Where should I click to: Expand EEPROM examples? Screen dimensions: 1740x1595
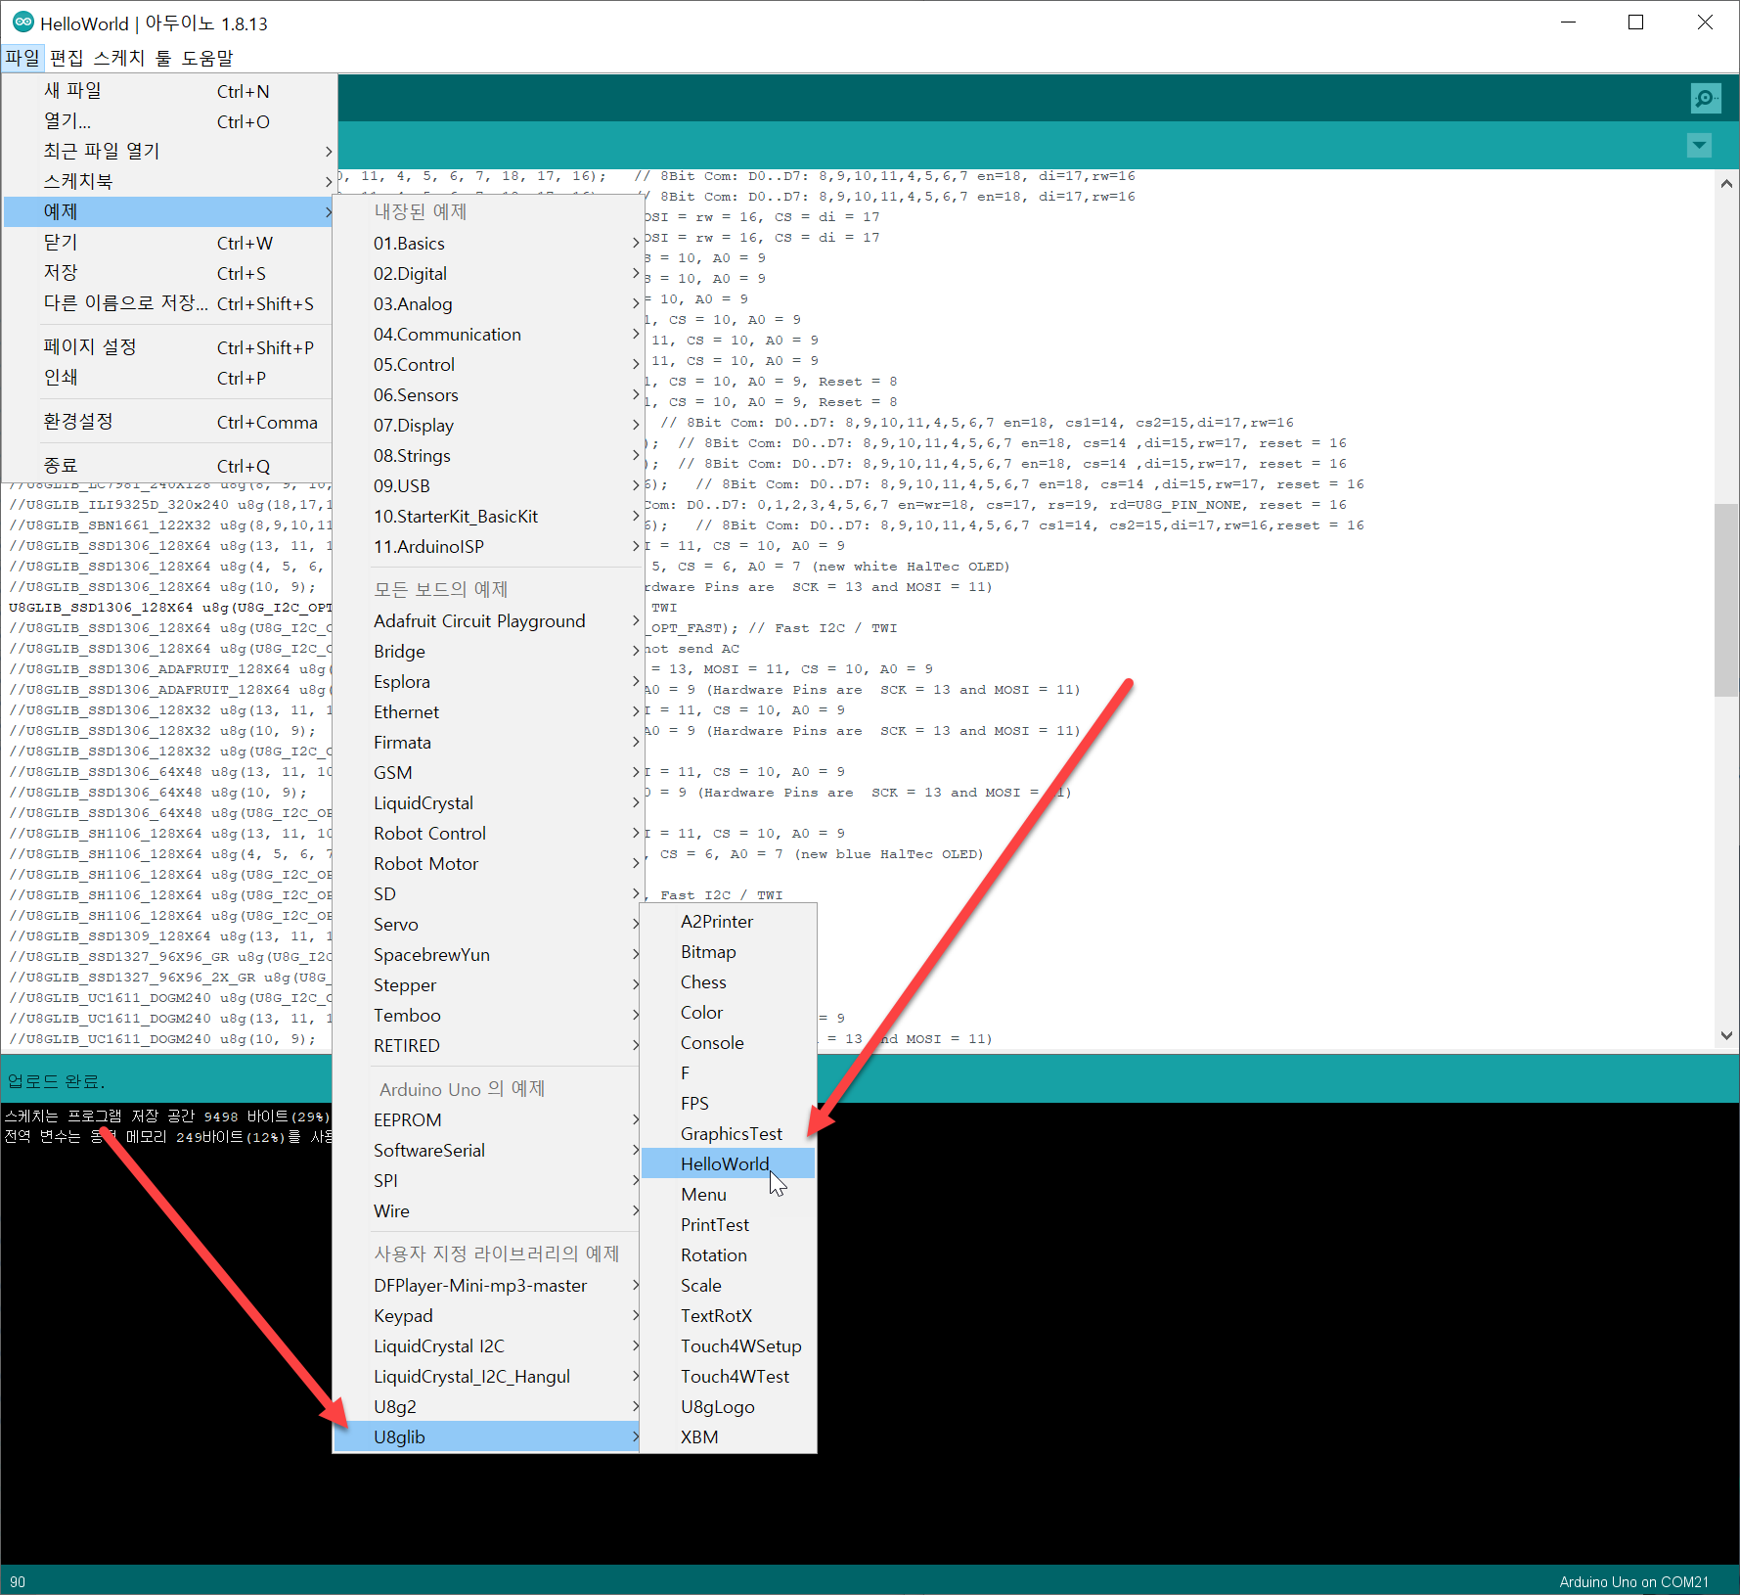(x=486, y=1120)
